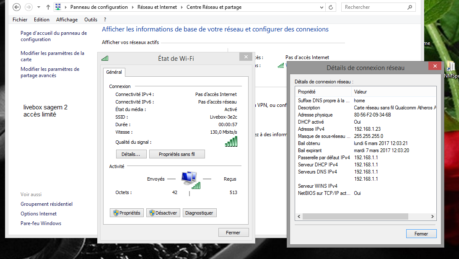Open the Fichier menu

tap(20, 20)
